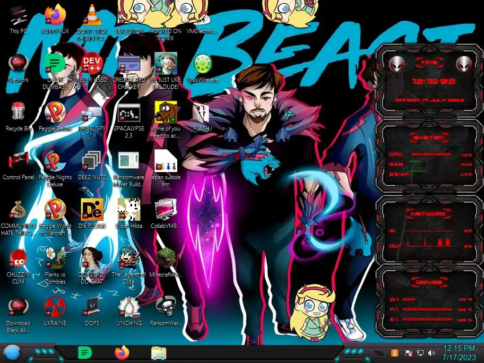
Task: Click the left alien head in TIME widget
Action: tap(397, 64)
